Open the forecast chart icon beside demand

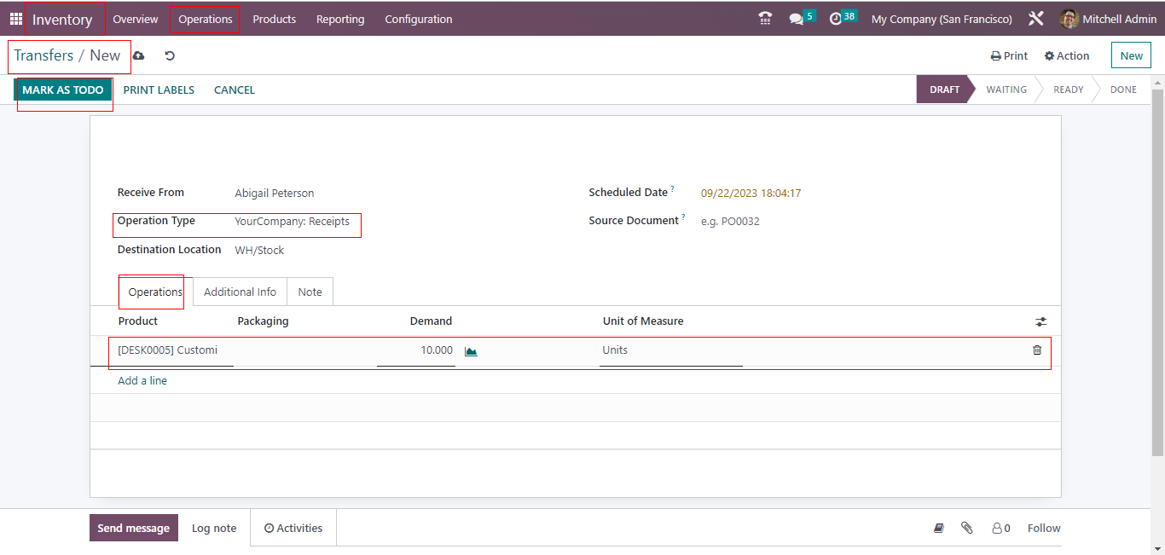(x=471, y=350)
